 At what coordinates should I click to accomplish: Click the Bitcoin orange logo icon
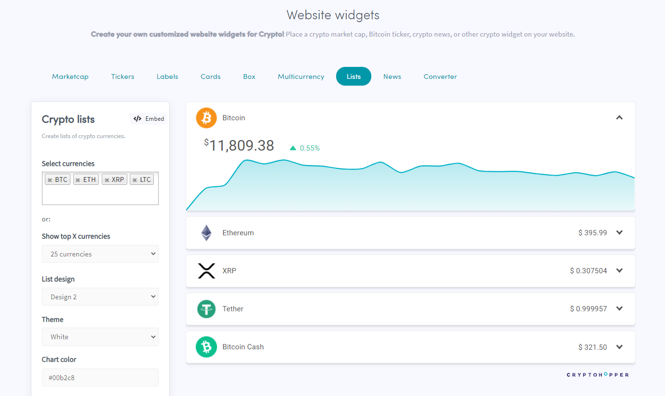[x=206, y=118]
